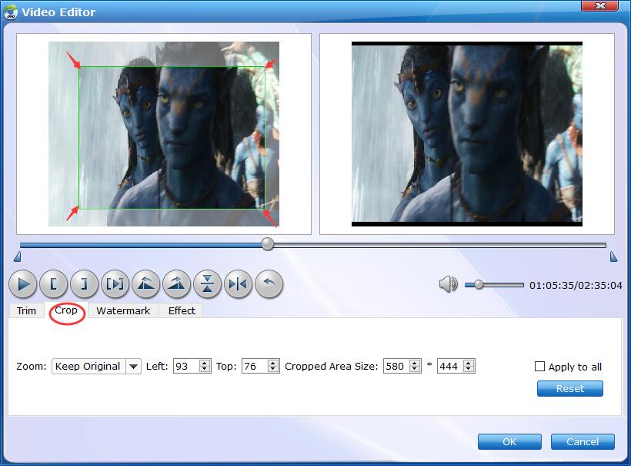
Task: Go to the Effect tab
Action: point(182,310)
